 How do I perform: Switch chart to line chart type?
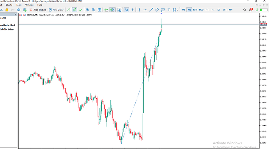click(80, 10)
